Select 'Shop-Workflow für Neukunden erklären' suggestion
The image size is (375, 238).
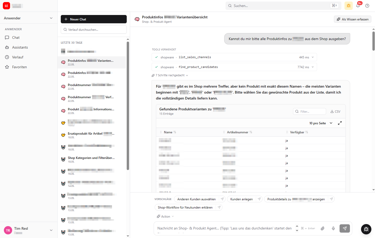185,207
